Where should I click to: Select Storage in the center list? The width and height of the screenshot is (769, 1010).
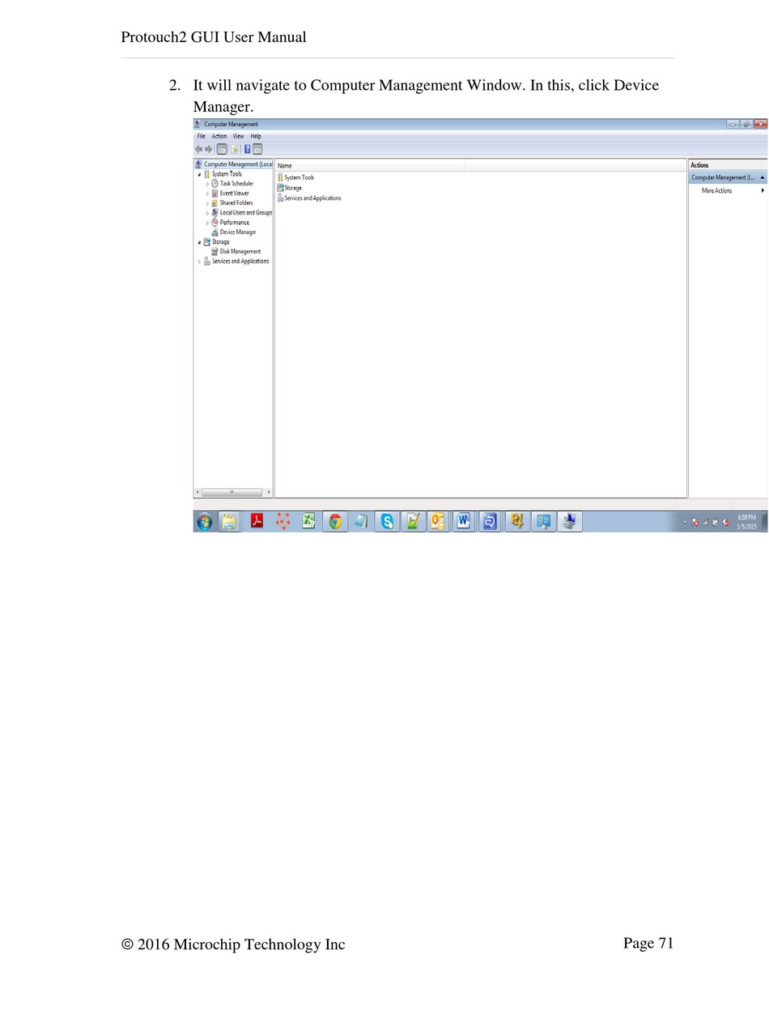coord(292,188)
